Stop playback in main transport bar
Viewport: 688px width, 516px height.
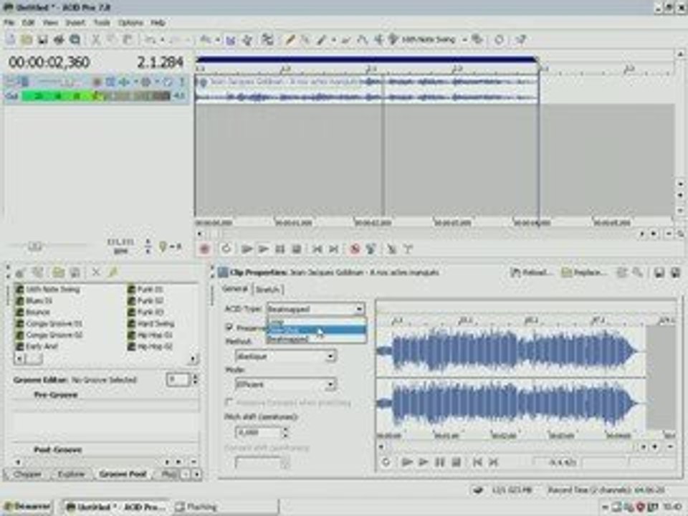click(x=297, y=249)
